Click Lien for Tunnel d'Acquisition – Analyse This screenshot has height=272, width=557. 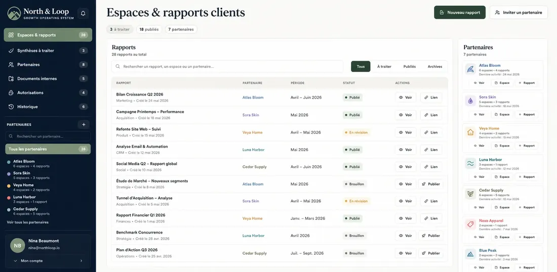tap(431, 201)
